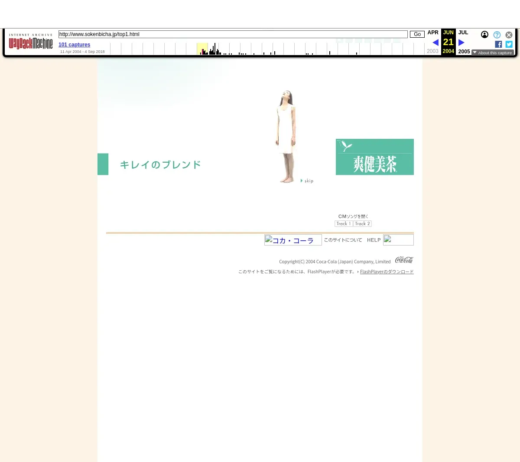
Task: Open the Wayback help question mark icon
Action: [497, 35]
